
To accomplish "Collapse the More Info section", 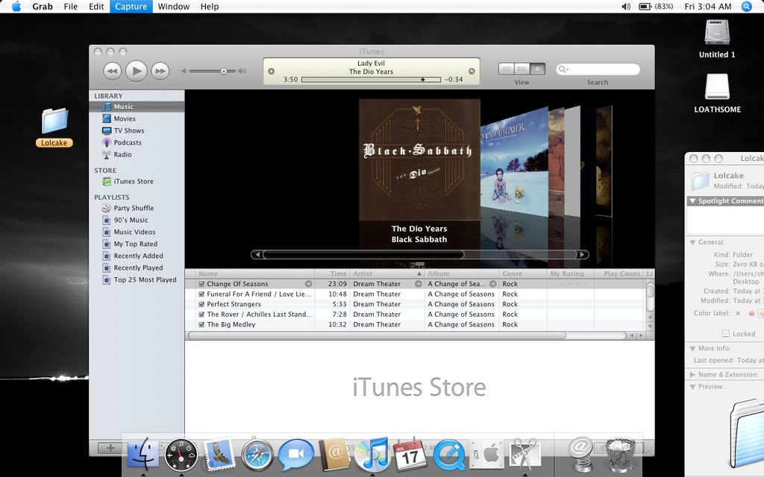I will (x=692, y=348).
